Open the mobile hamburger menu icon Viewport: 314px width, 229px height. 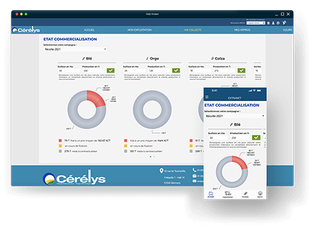click(207, 97)
